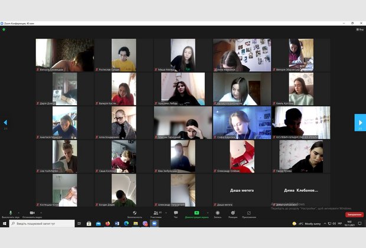Open File Explorer from taskbar

point(136,223)
